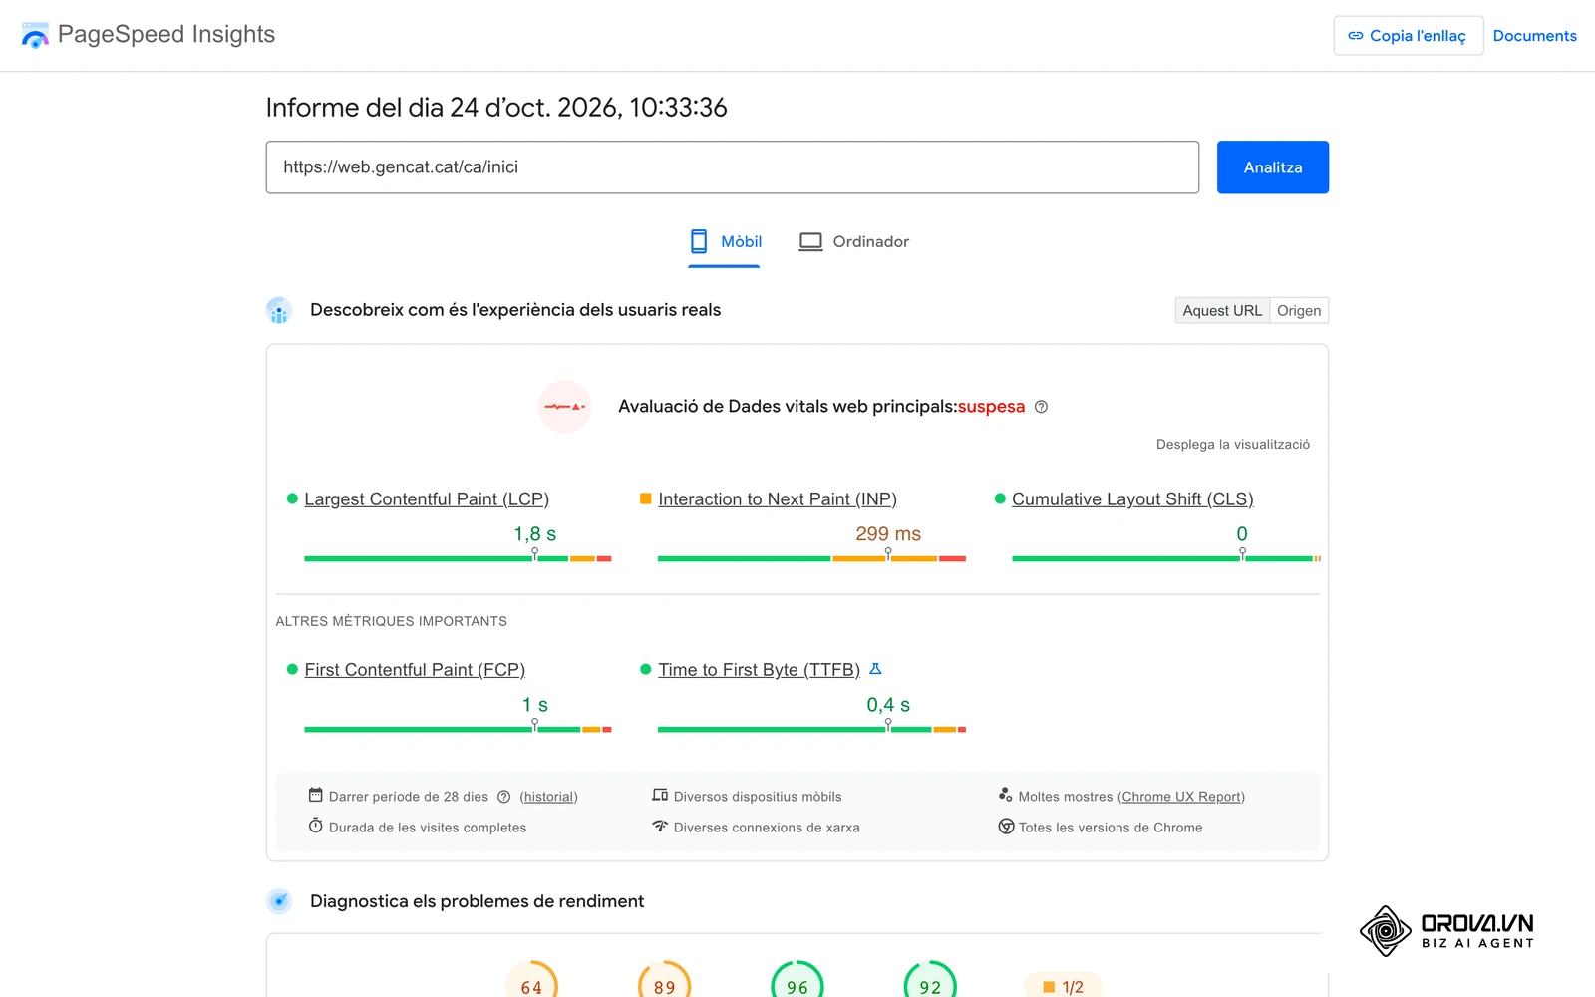This screenshot has width=1595, height=997.
Task: Open Interaction to Next Paint (INP) link
Action: [x=778, y=499]
